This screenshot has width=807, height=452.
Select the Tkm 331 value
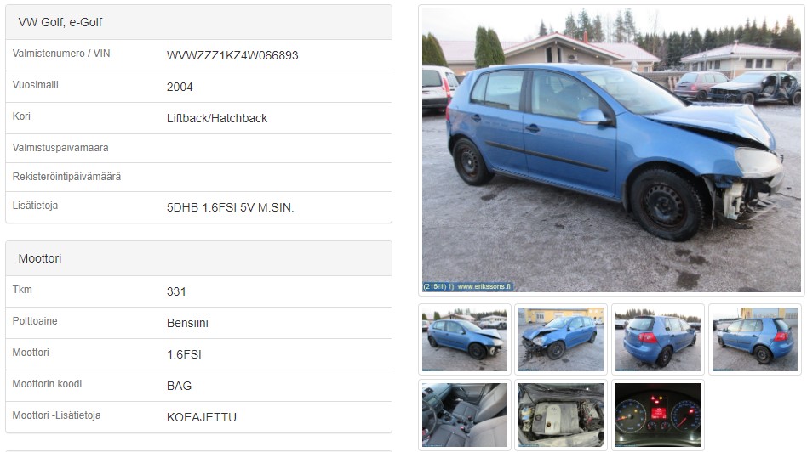(176, 291)
